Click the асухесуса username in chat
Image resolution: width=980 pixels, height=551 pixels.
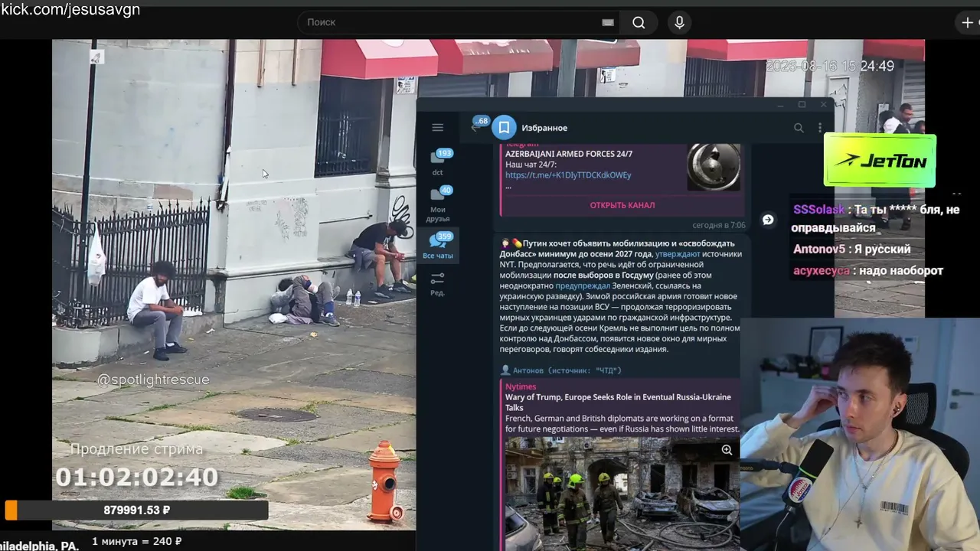(822, 271)
